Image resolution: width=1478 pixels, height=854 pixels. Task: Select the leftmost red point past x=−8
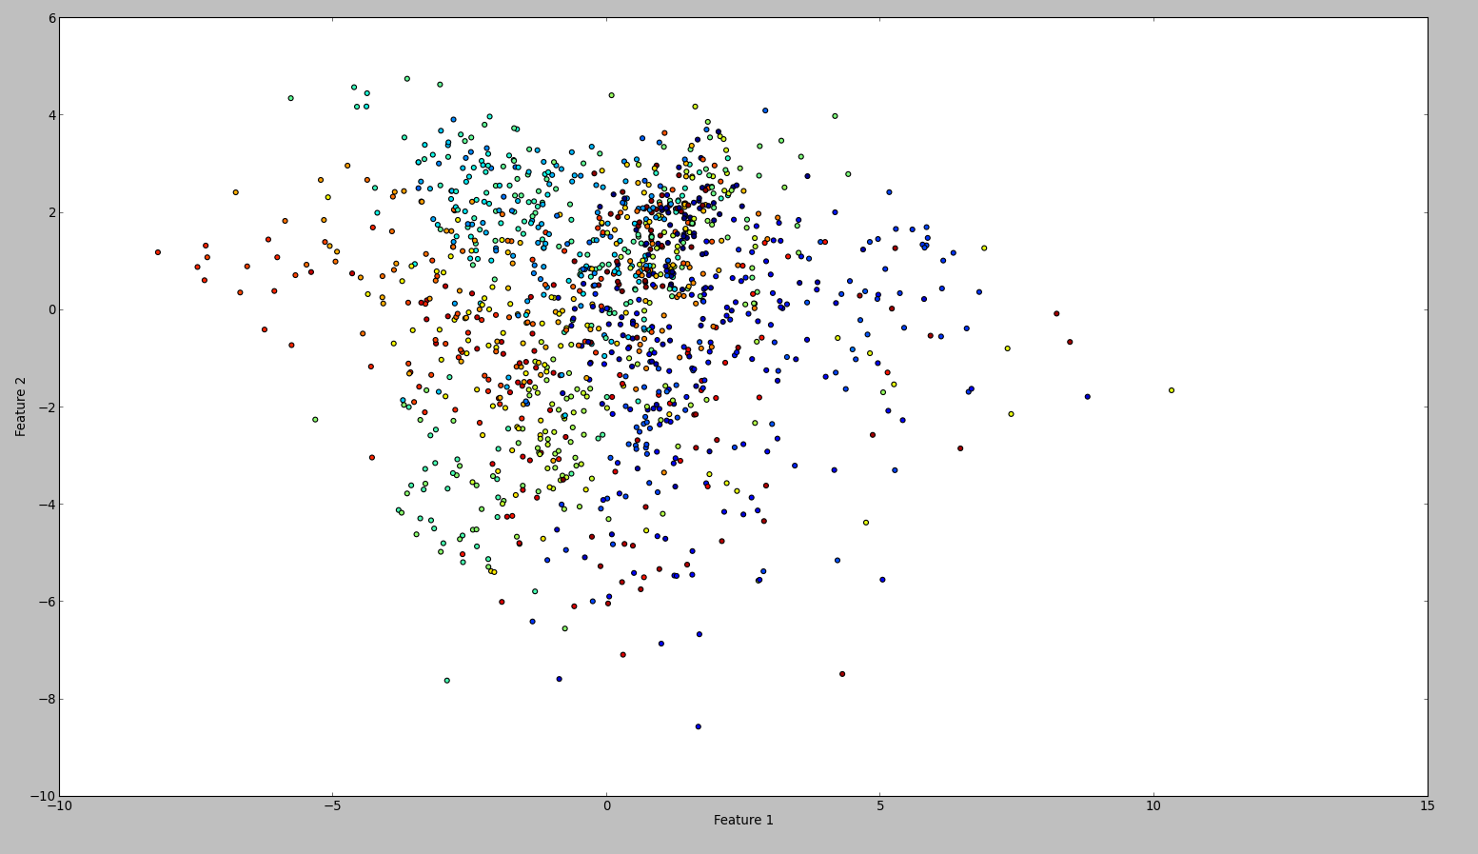[x=158, y=252]
